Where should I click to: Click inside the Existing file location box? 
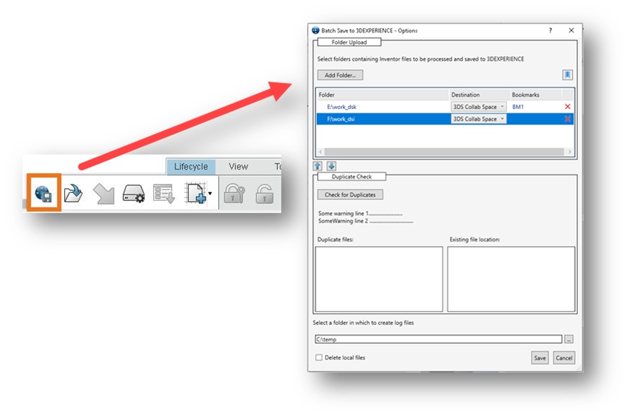pos(511,279)
